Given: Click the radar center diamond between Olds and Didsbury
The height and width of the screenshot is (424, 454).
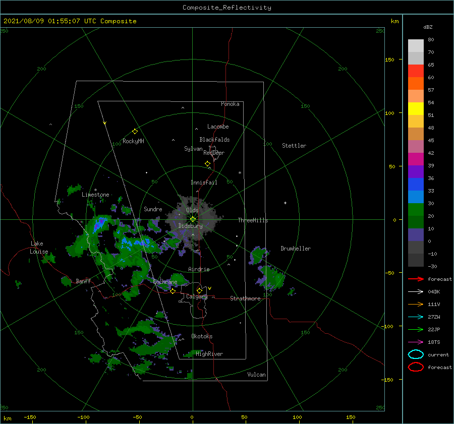Looking at the screenshot, I should (193, 219).
